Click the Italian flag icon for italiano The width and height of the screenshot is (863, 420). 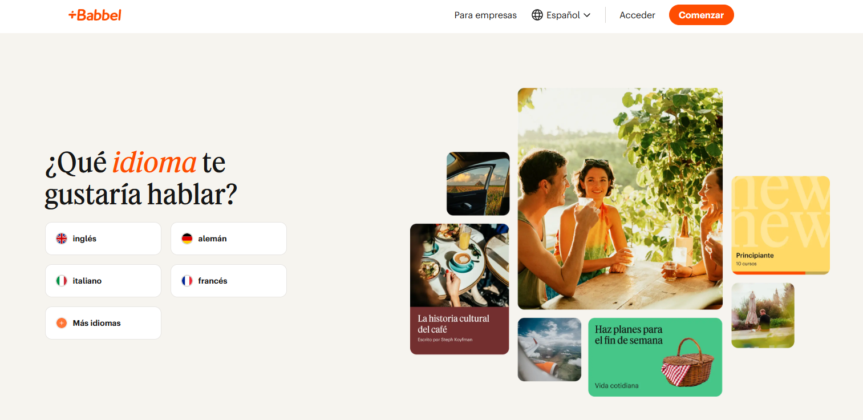tap(62, 281)
